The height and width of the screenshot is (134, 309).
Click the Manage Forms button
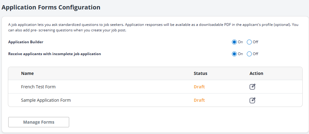point(39,122)
